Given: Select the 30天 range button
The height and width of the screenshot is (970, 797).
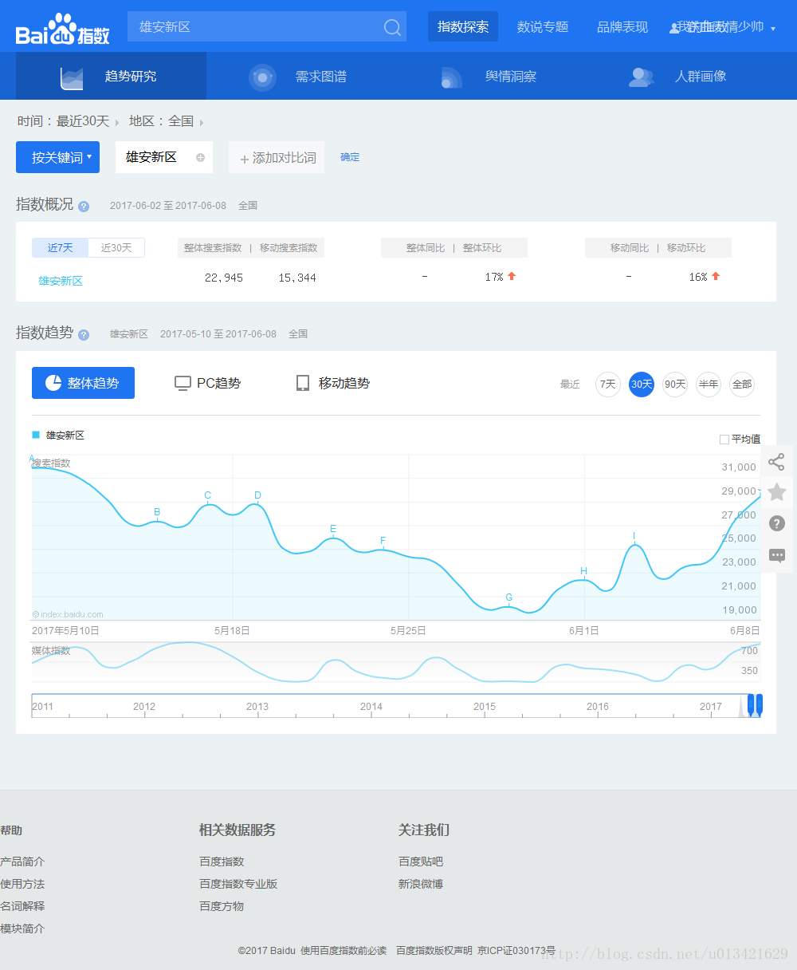Looking at the screenshot, I should tap(642, 384).
